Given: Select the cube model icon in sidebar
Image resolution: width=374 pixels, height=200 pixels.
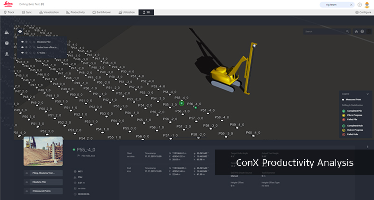Looking at the screenshot, I should tap(7, 43).
